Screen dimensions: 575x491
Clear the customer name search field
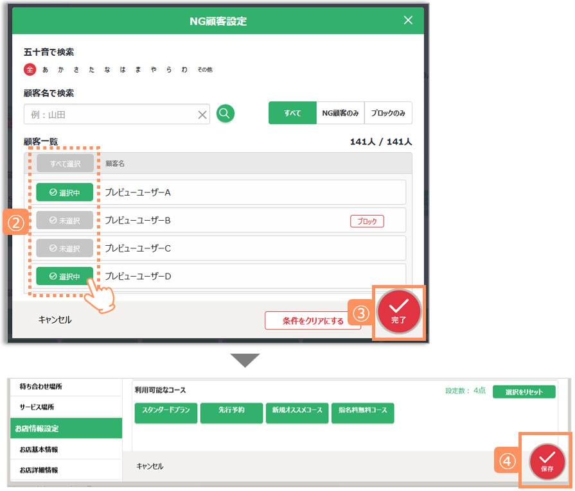click(x=202, y=115)
